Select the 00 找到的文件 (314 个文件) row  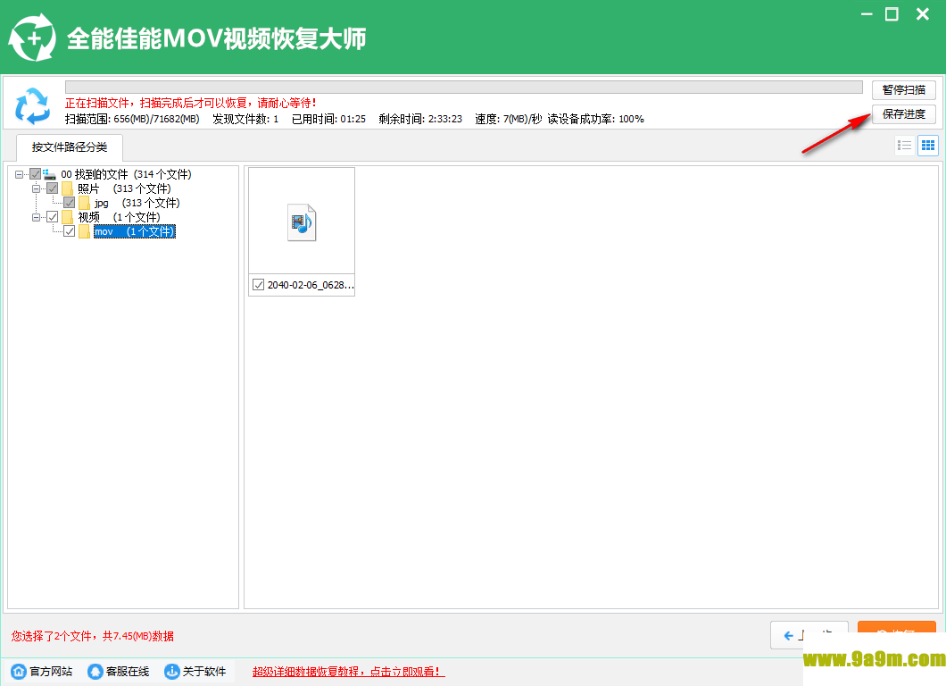126,174
